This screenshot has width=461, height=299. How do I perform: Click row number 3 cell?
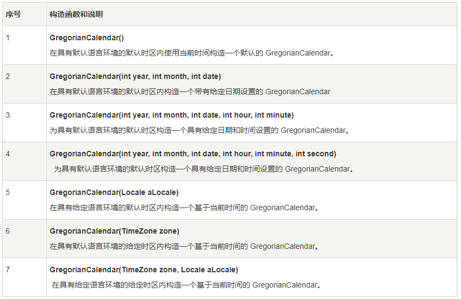(x=25, y=123)
